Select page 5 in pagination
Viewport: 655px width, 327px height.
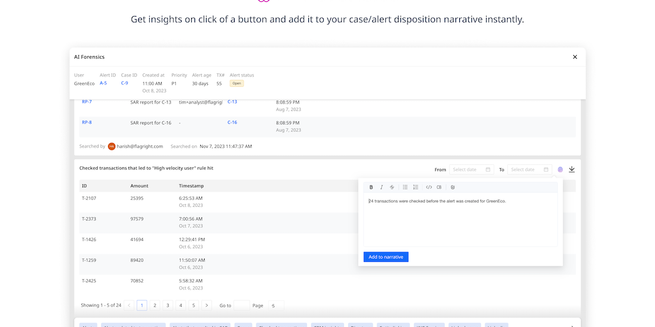coord(193,305)
